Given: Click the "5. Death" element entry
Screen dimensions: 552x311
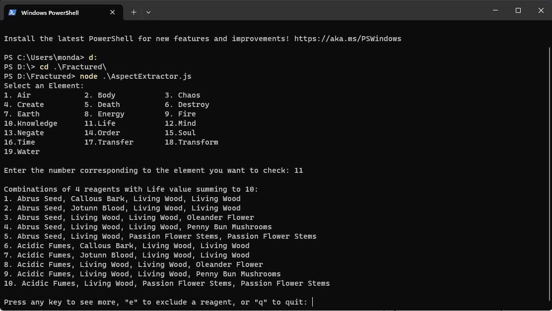Looking at the screenshot, I should pyautogui.click(x=102, y=104).
